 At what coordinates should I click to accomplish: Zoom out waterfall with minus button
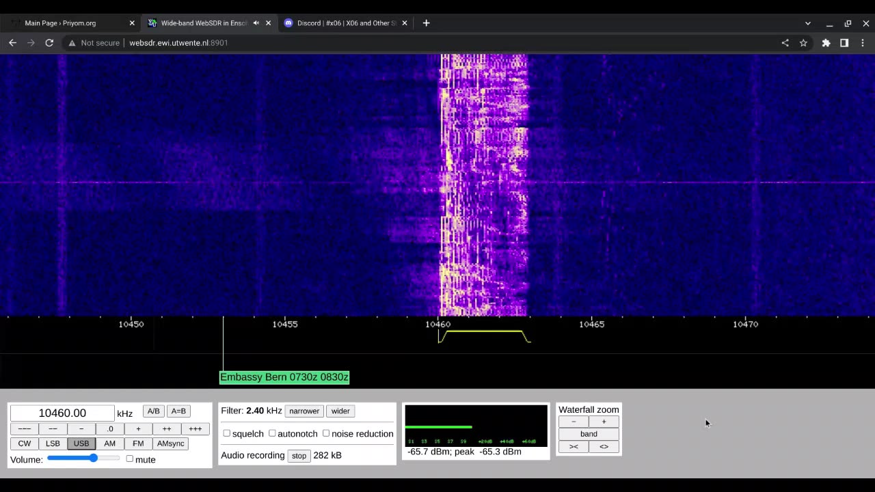[x=574, y=422]
